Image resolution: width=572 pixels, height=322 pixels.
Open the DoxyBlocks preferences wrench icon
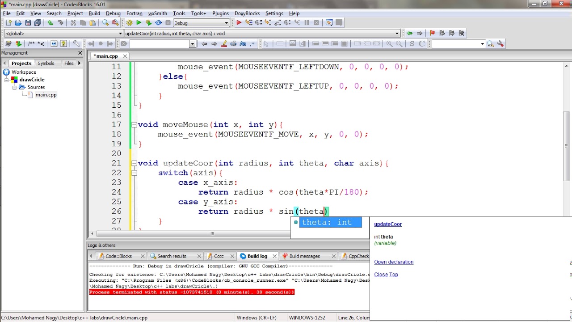(x=76, y=44)
